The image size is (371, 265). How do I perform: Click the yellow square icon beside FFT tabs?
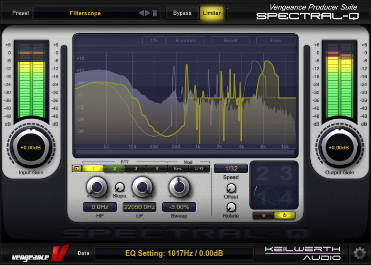coord(76,168)
